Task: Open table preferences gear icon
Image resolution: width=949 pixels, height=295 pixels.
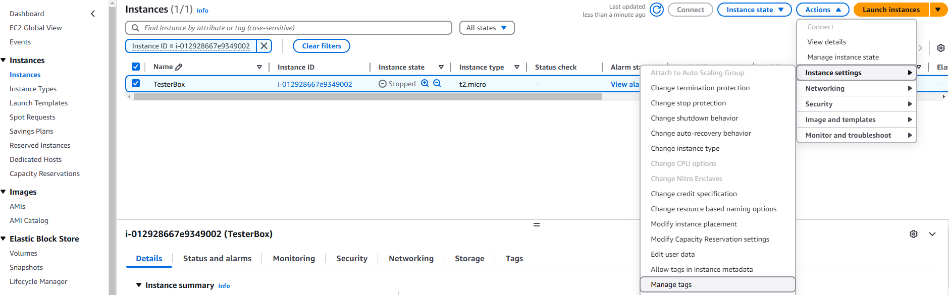Action: (x=941, y=48)
